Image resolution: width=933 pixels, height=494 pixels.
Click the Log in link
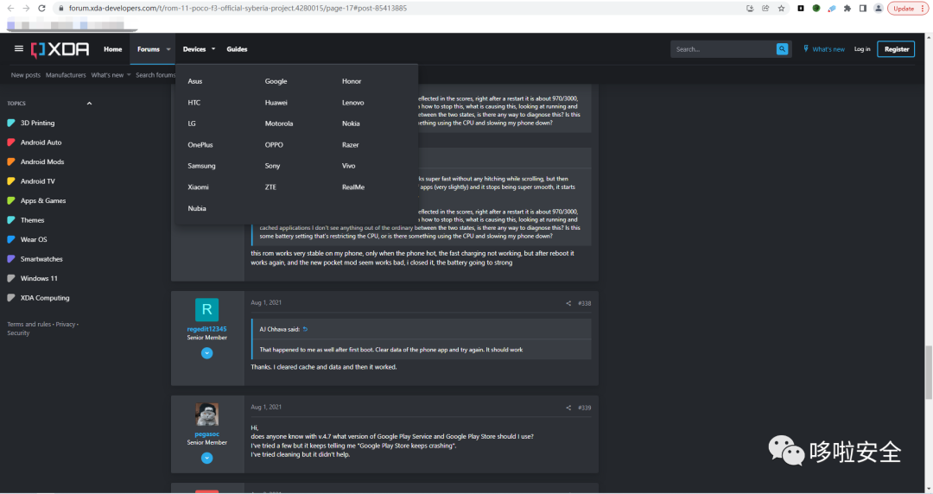tap(862, 49)
